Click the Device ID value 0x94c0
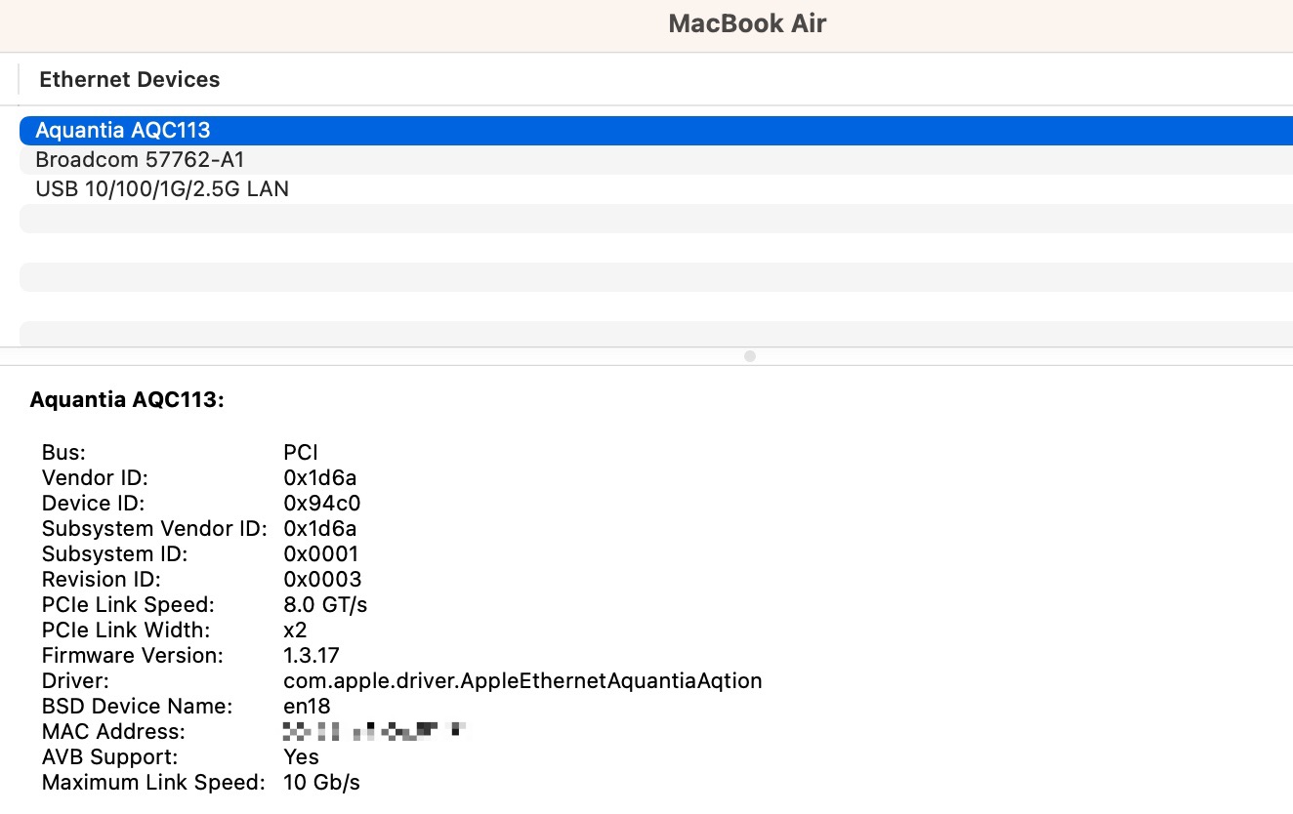 (322, 504)
